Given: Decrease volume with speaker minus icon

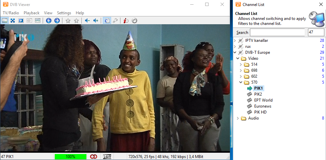Looking at the screenshot, I should pyautogui.click(x=87, y=21).
